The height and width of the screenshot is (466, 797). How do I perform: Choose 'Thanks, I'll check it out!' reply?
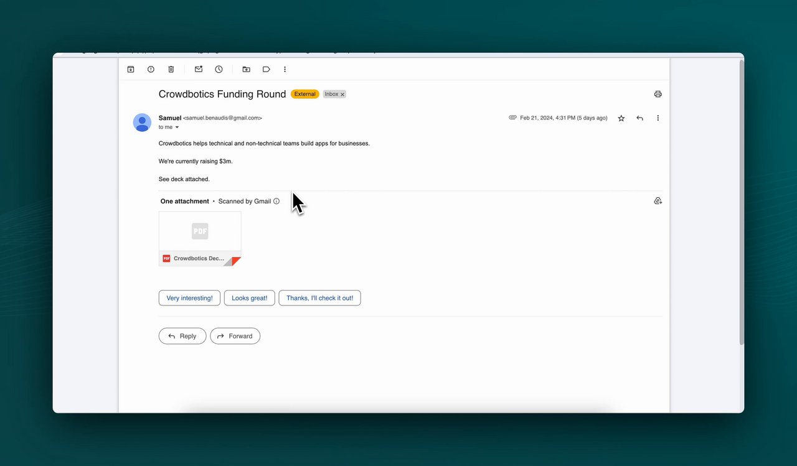point(319,298)
